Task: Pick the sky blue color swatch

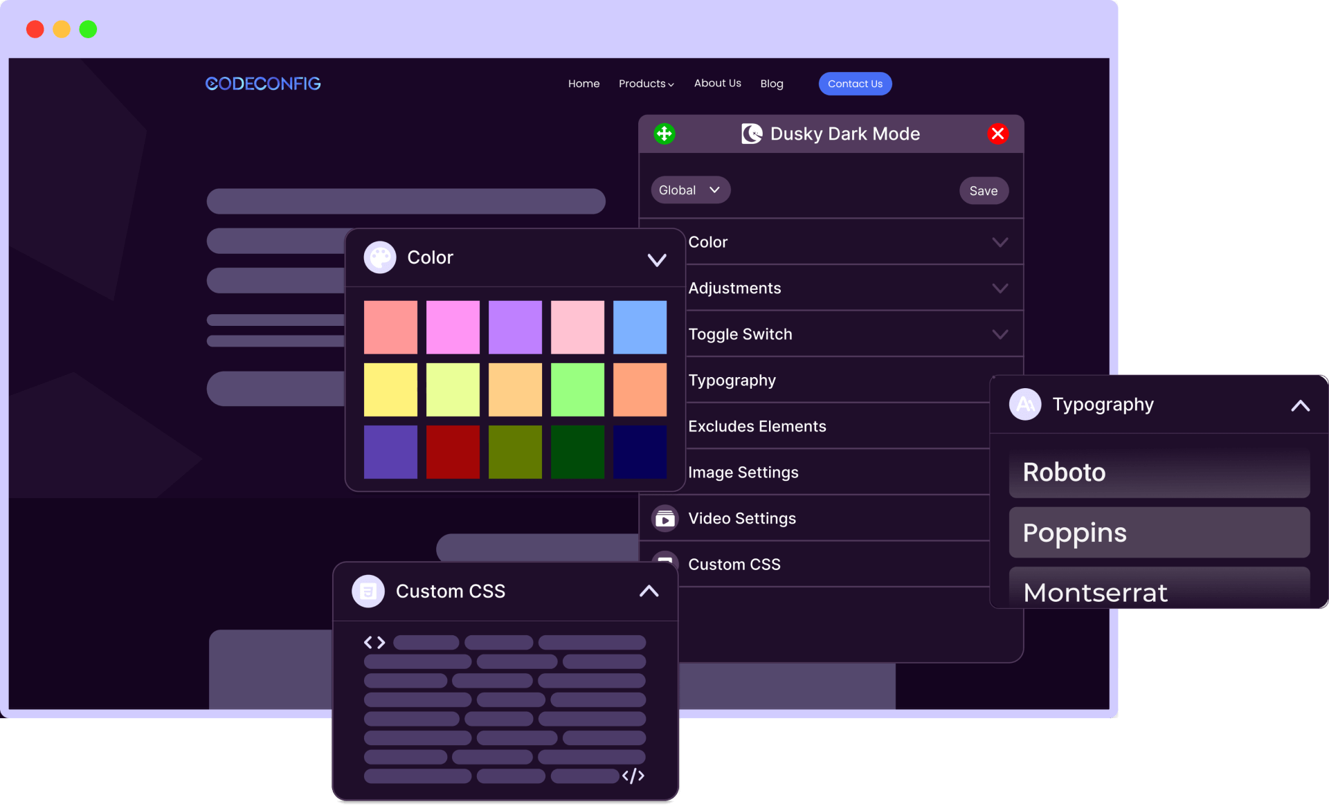Action: pyautogui.click(x=640, y=327)
